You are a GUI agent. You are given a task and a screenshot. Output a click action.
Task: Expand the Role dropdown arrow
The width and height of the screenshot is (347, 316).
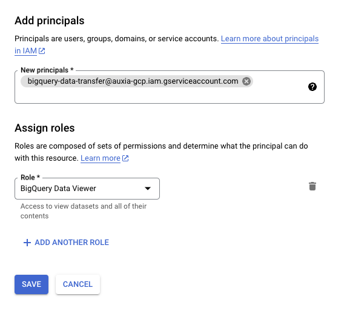coord(148,189)
